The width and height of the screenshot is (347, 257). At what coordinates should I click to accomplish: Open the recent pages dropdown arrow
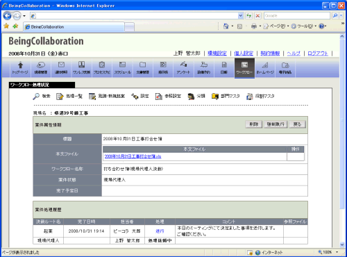pyautogui.click(x=24, y=16)
